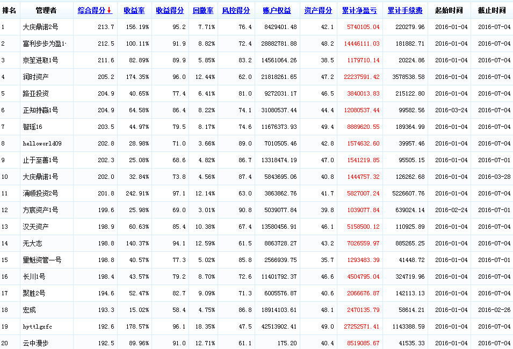Click drawdown rate 18.35%
The width and height of the screenshot is (513, 349).
pyautogui.click(x=205, y=326)
